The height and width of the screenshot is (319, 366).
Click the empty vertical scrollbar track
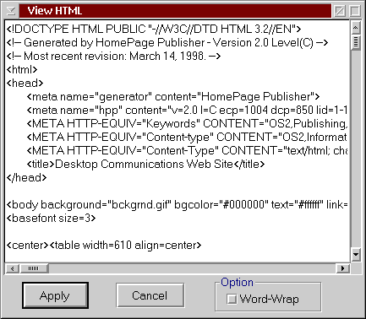click(x=356, y=149)
